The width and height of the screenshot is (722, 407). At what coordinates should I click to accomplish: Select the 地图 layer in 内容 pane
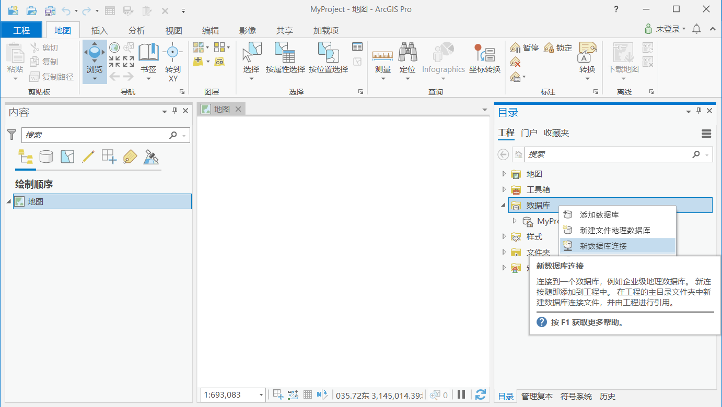102,201
